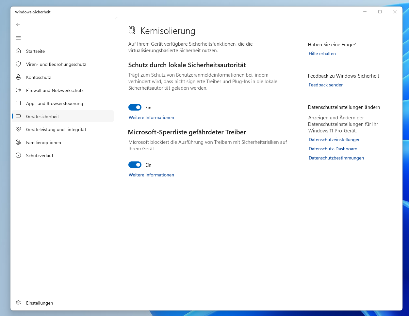Click heading Schutz durch lokale Sicherheitsautorität

[x=187, y=65]
